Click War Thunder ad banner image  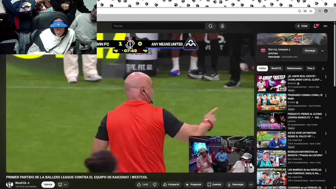(292, 39)
